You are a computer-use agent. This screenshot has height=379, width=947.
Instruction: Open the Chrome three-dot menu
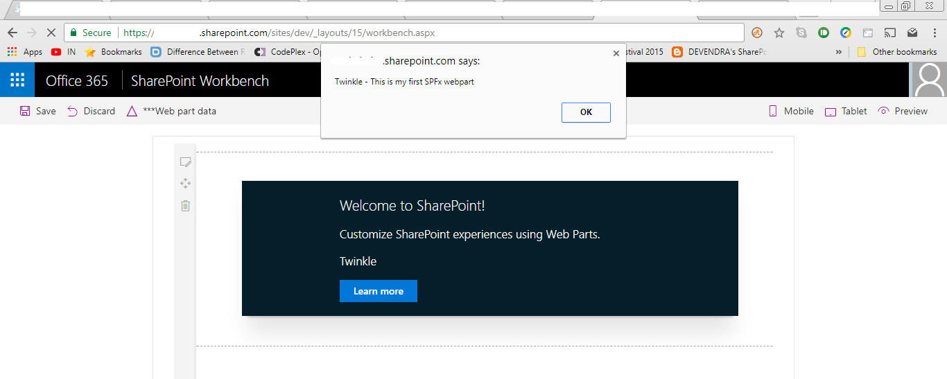935,33
